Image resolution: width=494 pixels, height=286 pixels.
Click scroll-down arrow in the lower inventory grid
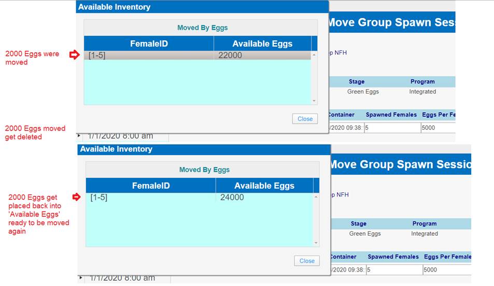pos(316,243)
